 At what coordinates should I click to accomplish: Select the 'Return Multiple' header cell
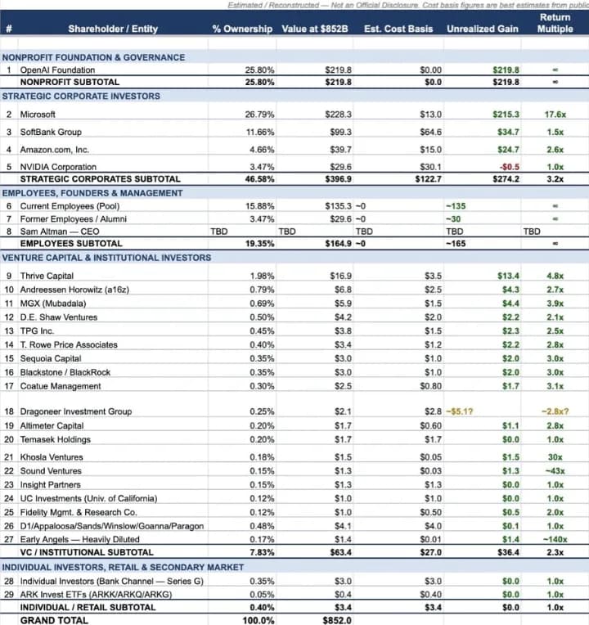coord(555,23)
